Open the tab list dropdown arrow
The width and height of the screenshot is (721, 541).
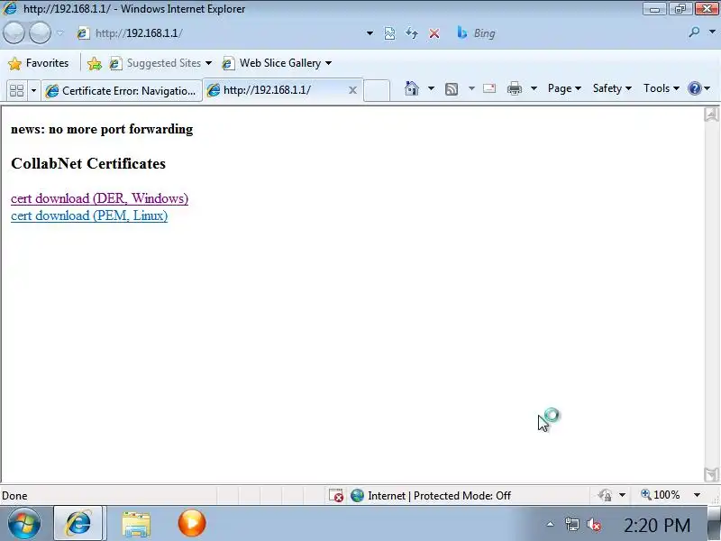pos(33,90)
